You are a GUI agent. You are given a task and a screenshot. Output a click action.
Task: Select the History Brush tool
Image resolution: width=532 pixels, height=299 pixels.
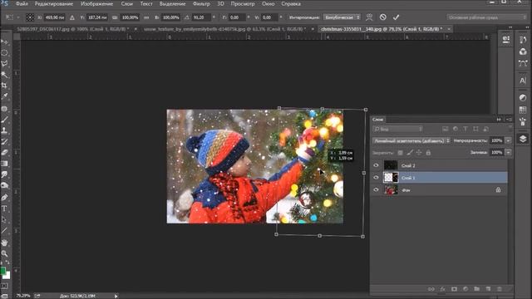click(x=4, y=141)
